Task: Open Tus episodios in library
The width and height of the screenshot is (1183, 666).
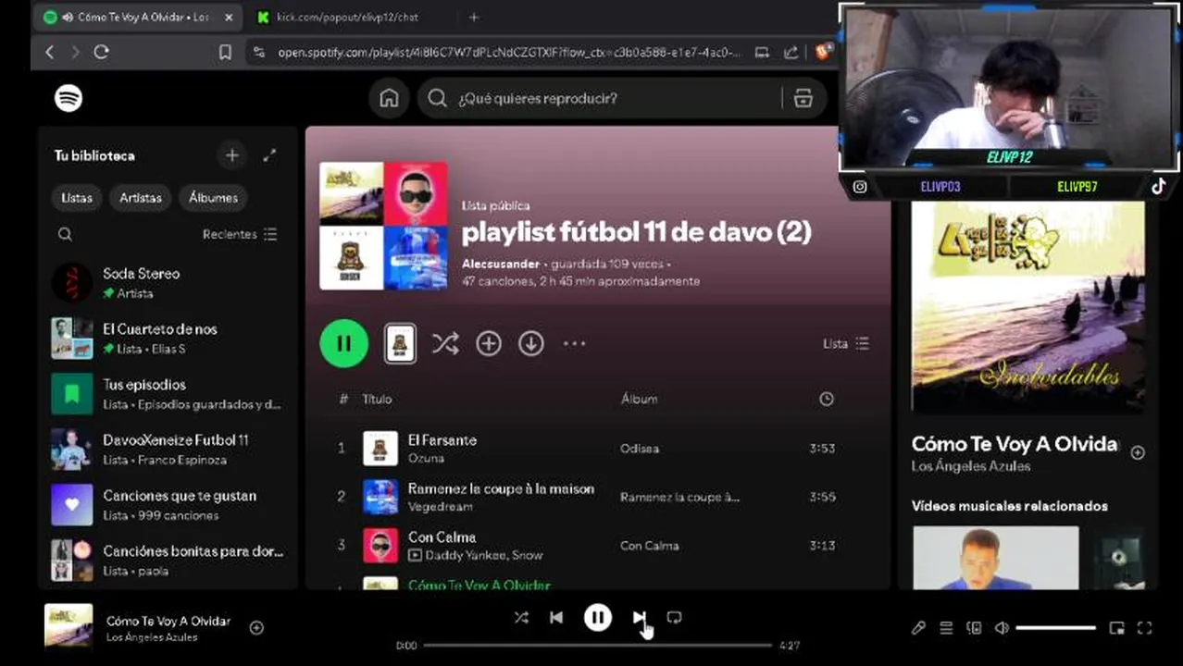Action: [x=168, y=393]
